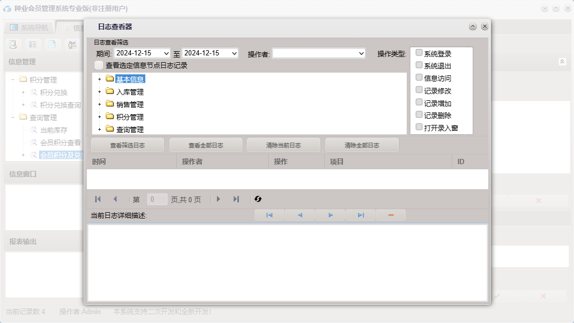Screen dimensions: 574x323
Task: Click the document icon in main toolbar
Action: click(x=52, y=44)
